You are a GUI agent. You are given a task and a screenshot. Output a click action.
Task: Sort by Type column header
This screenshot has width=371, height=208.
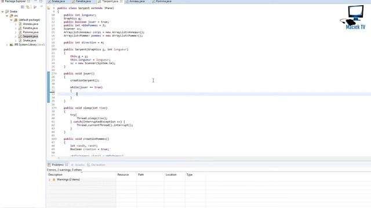195,174
